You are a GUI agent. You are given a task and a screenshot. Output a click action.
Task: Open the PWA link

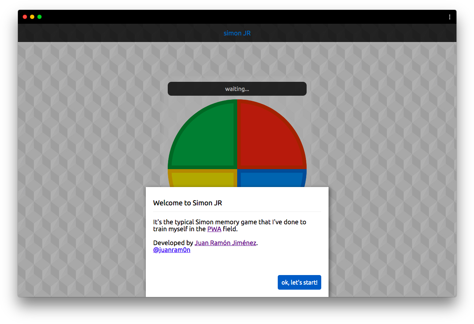point(214,229)
